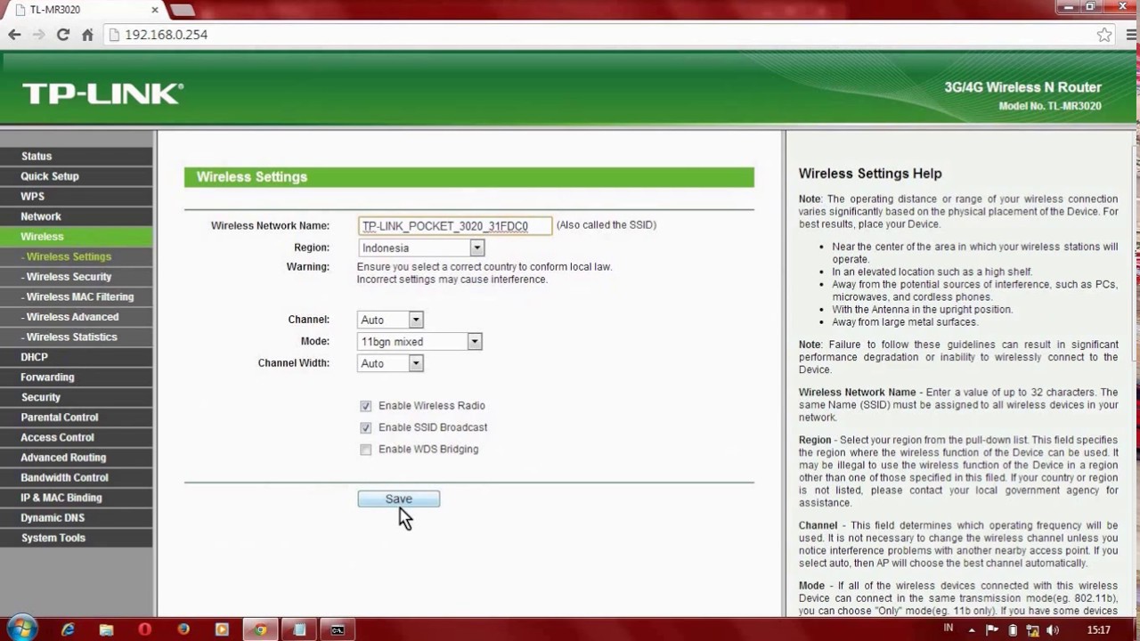The image size is (1140, 641).
Task: Open Status menu item
Action: (77, 156)
